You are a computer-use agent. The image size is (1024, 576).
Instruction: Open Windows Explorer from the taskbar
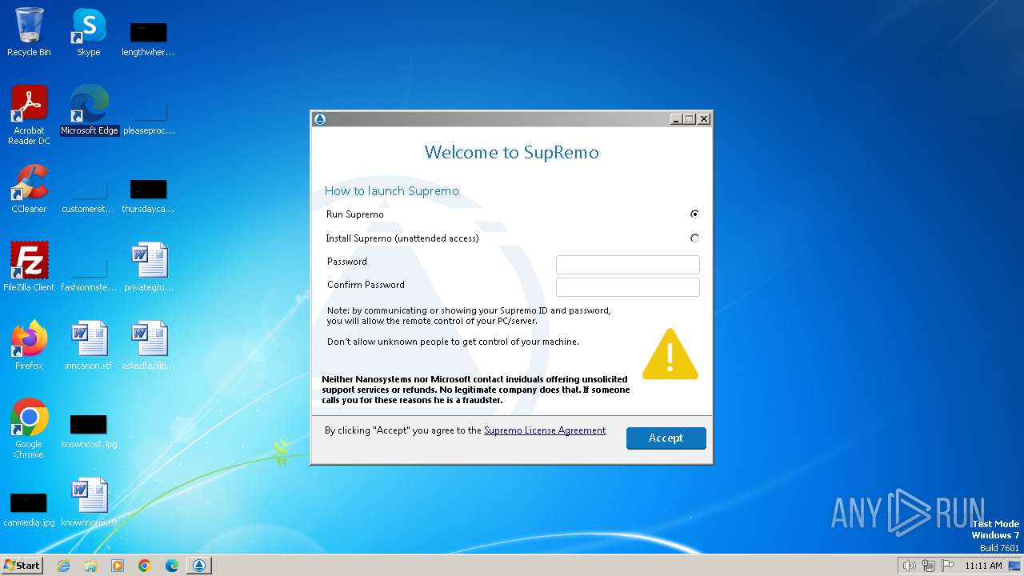pos(90,566)
